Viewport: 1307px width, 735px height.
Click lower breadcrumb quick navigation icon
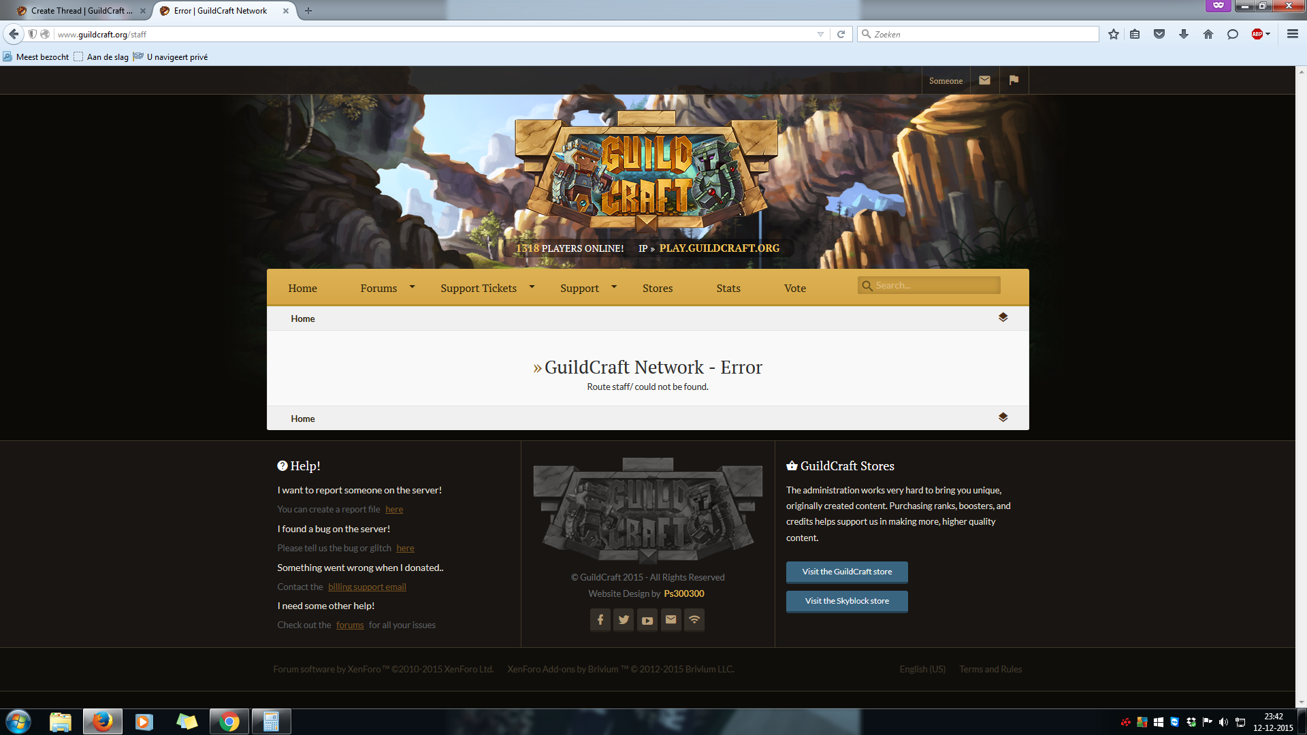1003,418
